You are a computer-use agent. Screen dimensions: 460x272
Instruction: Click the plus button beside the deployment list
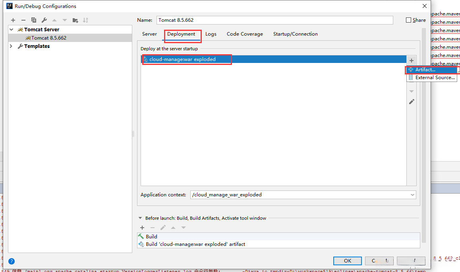411,61
